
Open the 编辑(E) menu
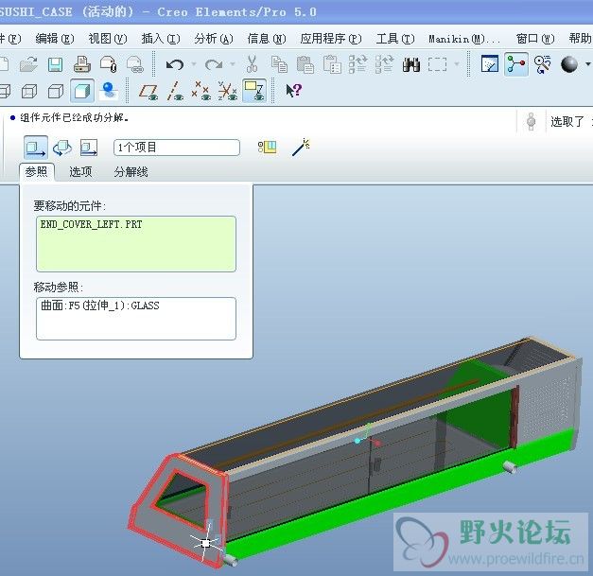55,38
